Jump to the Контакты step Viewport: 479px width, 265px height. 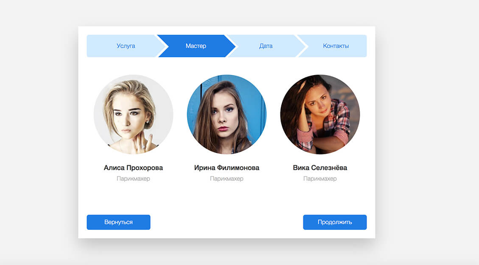coord(336,46)
